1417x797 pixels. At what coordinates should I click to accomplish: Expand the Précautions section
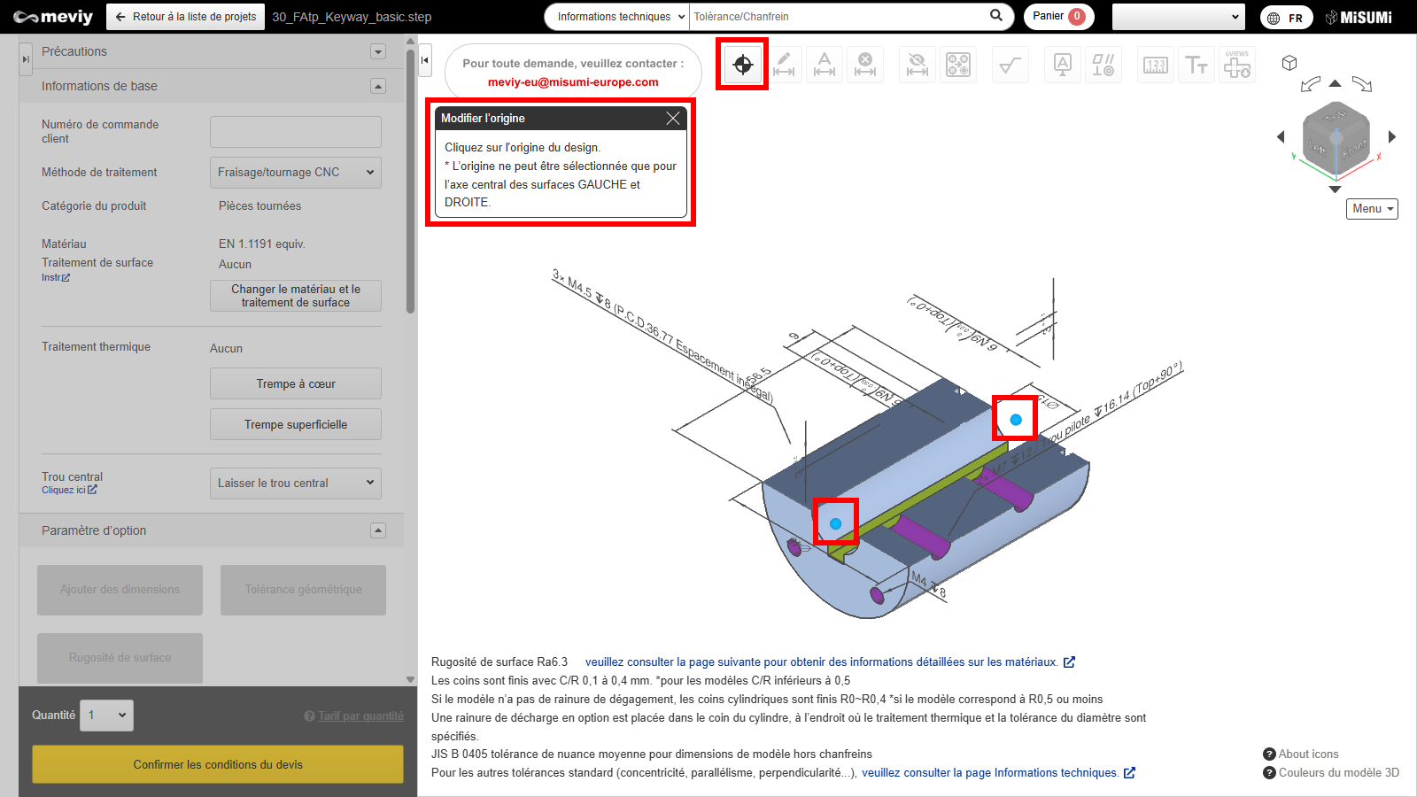coord(378,52)
